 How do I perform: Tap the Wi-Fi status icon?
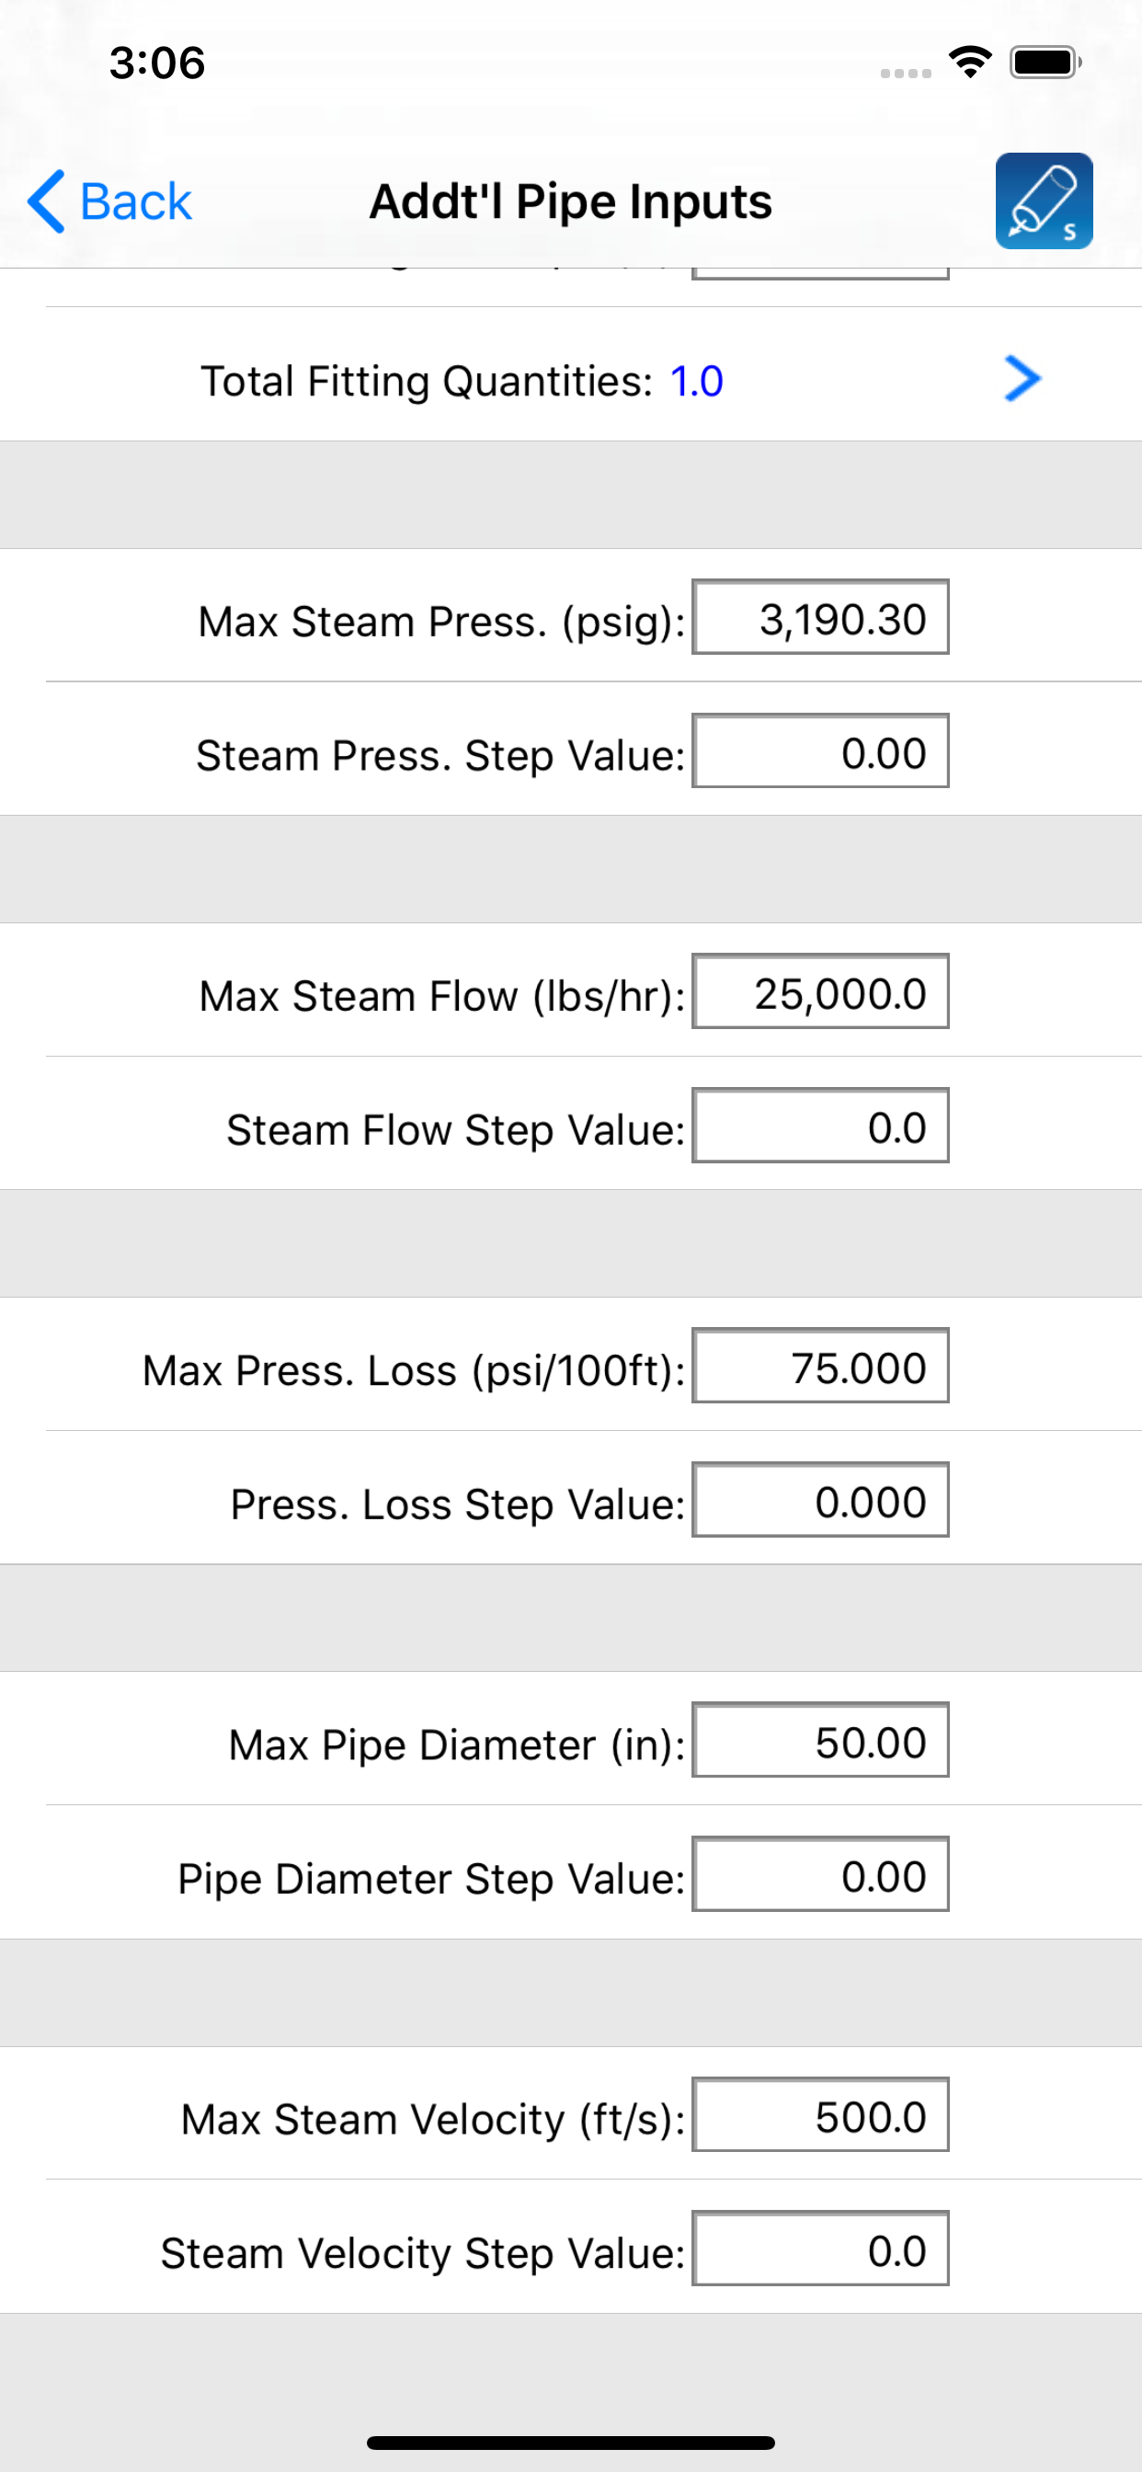click(969, 63)
